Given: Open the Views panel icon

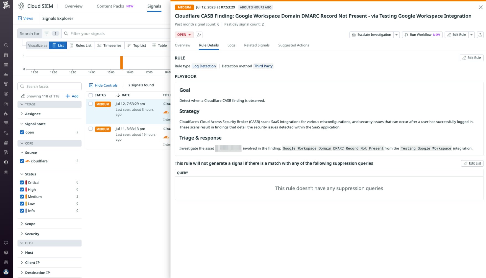Looking at the screenshot, I should coord(20,18).
